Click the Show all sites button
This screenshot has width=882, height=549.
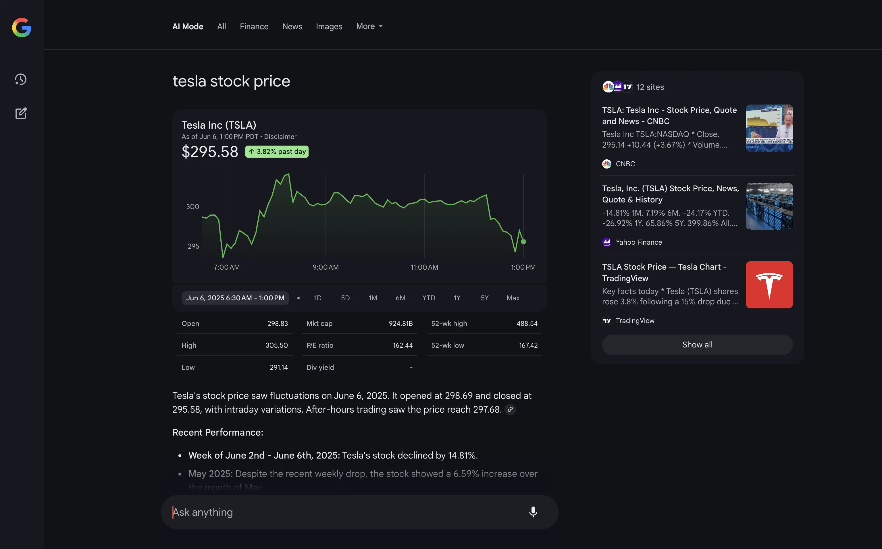697,345
